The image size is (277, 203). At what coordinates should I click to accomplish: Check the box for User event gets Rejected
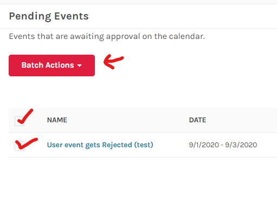coord(20,146)
